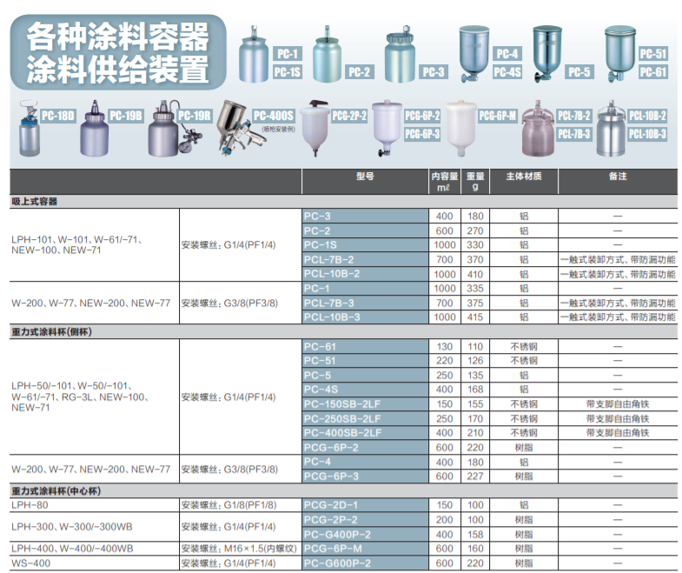Viewport: 682px width, 573px height.
Task: Select the PCL-7B-3 image label
Action: coord(574,134)
